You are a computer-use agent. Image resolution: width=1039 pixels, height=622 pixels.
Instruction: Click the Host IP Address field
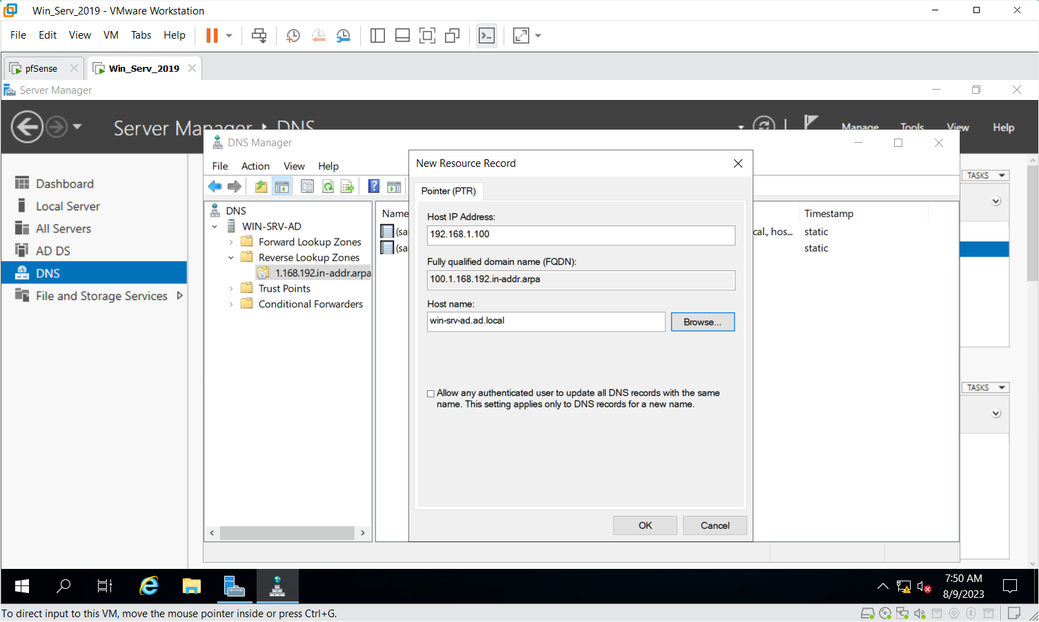pos(581,235)
